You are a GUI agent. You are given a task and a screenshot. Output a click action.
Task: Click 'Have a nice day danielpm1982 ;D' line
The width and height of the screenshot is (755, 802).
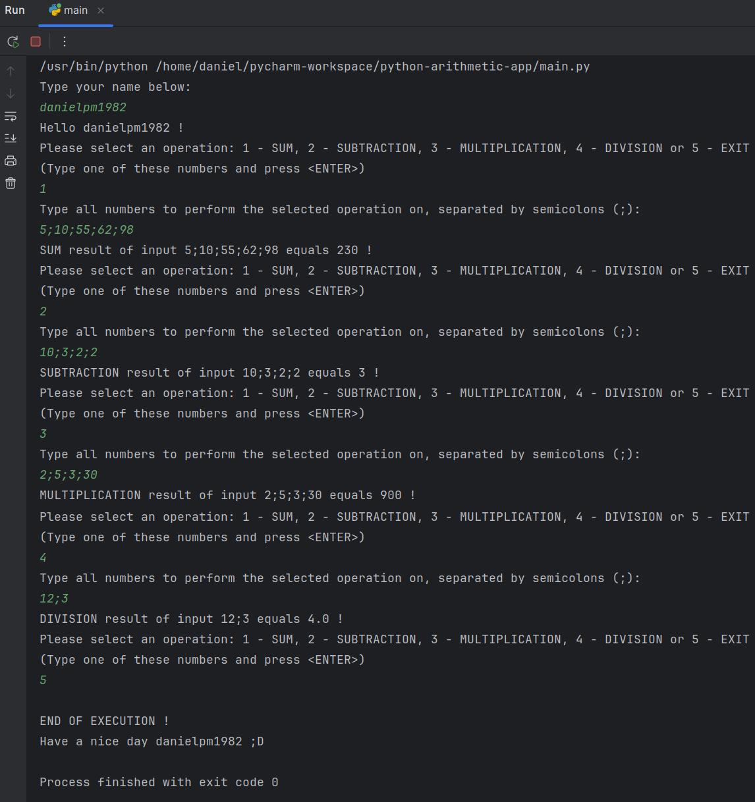point(152,741)
